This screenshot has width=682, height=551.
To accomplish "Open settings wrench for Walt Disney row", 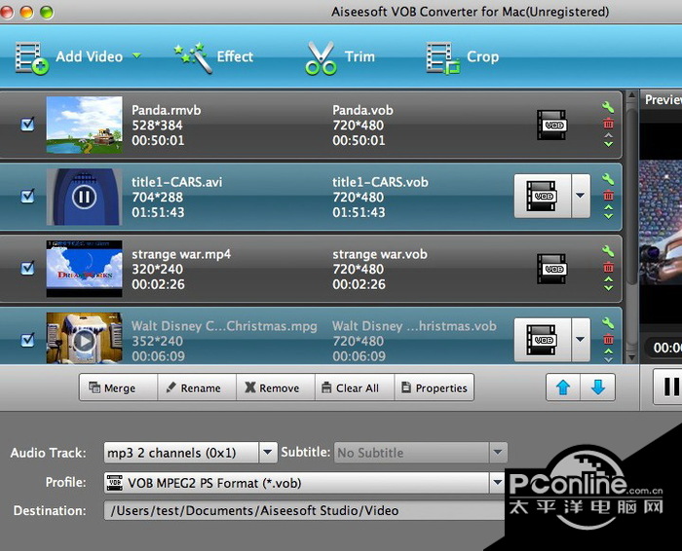I will coord(608,323).
